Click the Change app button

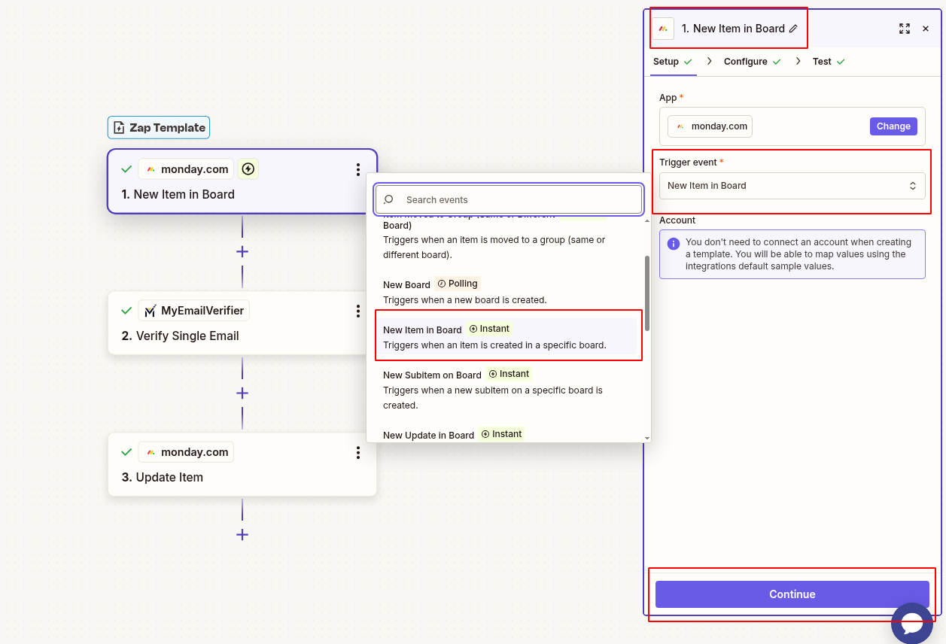click(893, 126)
